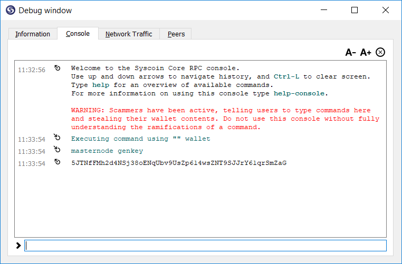This screenshot has height=264, width=402.
Task: Click the 'help-console' keyword in welcome text
Action: point(299,93)
